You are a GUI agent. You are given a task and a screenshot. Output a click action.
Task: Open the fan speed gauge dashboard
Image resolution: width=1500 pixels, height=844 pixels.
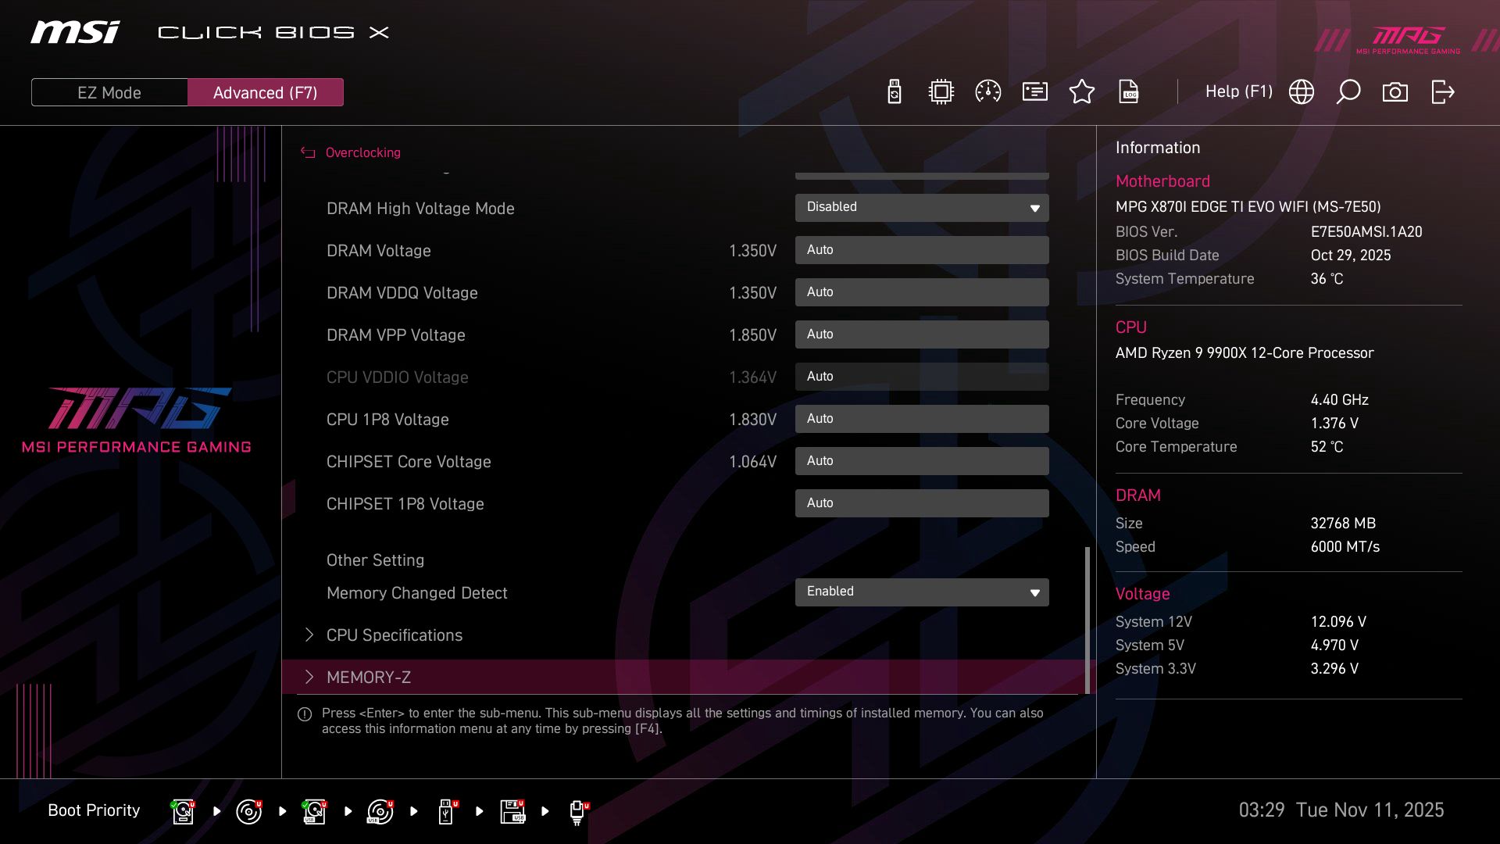987,91
